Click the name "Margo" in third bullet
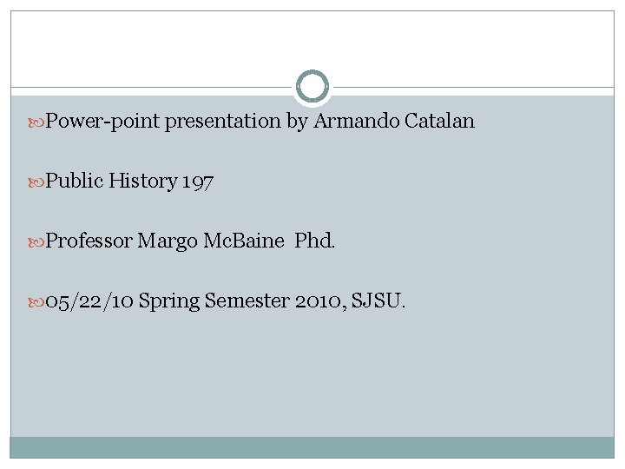This screenshot has width=625, height=469. tap(167, 241)
